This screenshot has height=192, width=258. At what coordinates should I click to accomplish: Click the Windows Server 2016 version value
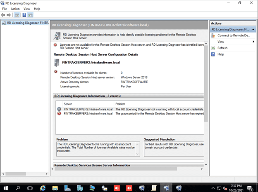tap(134, 77)
